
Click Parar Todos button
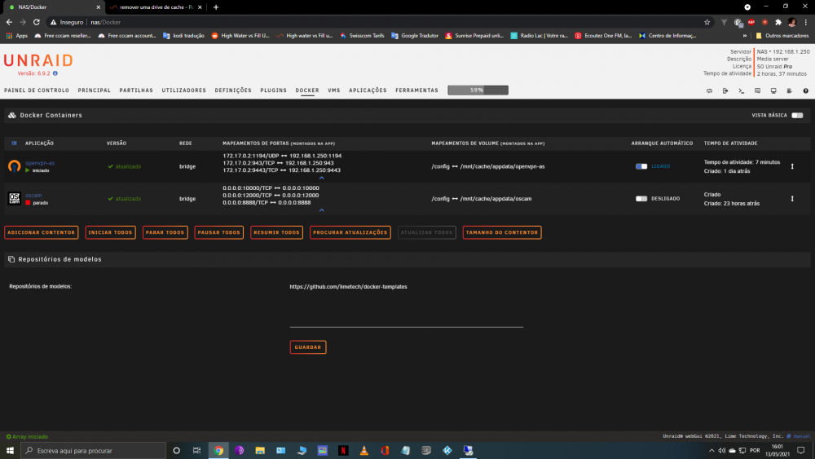pyautogui.click(x=165, y=232)
